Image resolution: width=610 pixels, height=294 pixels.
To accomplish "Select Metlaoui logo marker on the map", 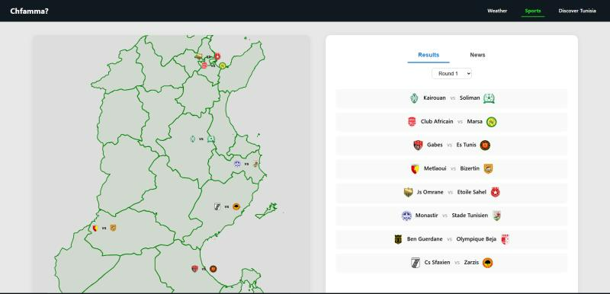I will point(95,228).
